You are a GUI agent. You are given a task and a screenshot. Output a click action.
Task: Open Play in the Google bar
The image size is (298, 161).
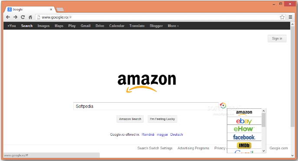pyautogui.click(x=72, y=26)
